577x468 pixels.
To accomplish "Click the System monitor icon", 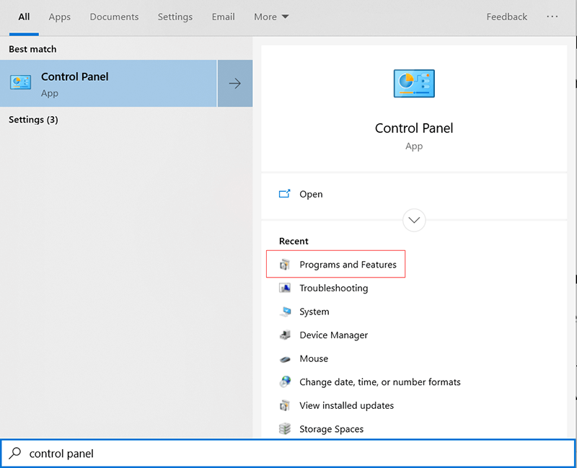I will 285,312.
